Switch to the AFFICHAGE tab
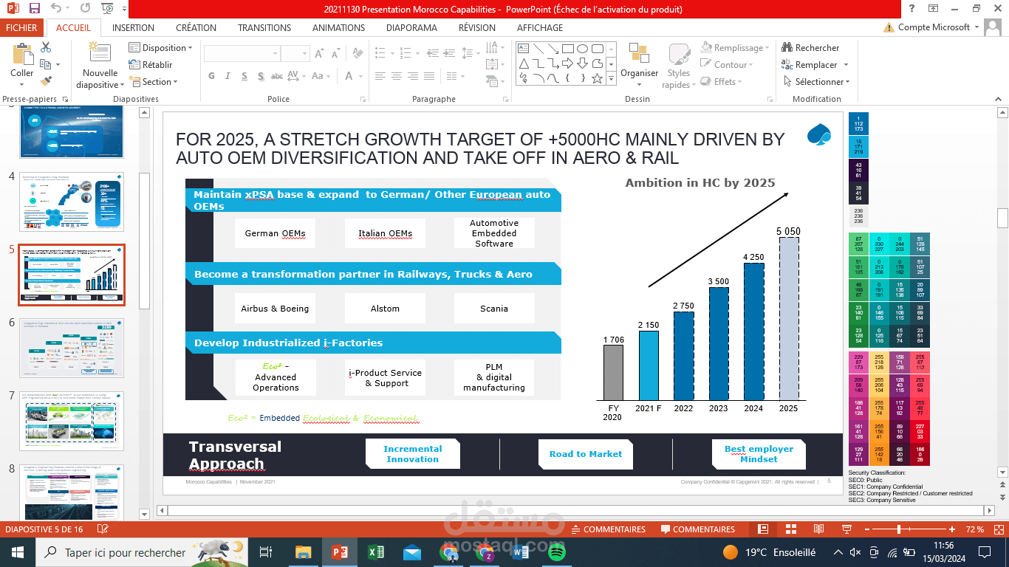This screenshot has width=1009, height=567. coord(540,27)
